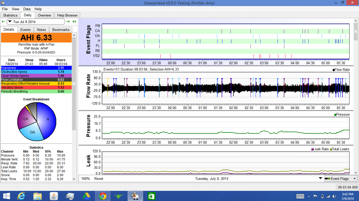Jump to the most recent day arrow

74,22
